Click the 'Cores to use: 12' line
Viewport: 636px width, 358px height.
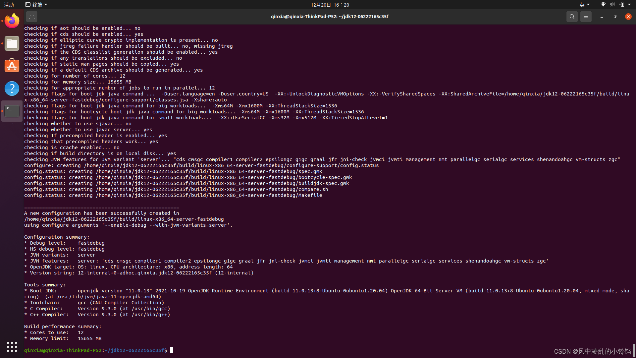(x=54, y=332)
